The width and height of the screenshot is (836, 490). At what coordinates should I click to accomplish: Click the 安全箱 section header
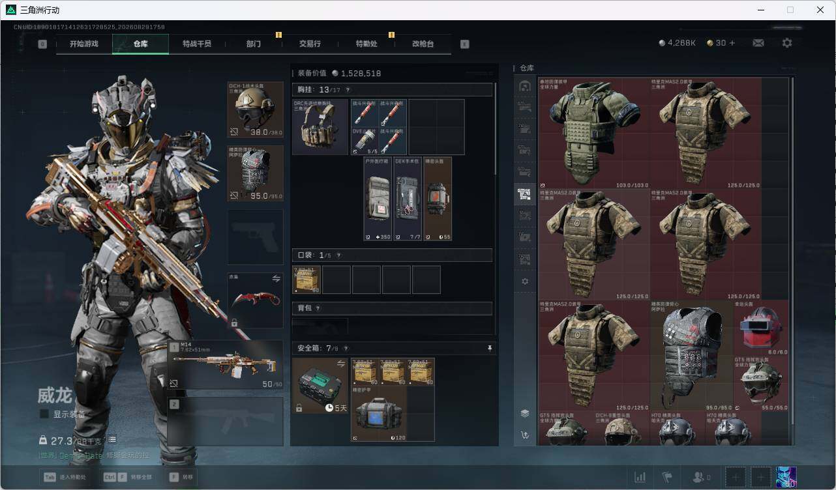(x=393, y=349)
